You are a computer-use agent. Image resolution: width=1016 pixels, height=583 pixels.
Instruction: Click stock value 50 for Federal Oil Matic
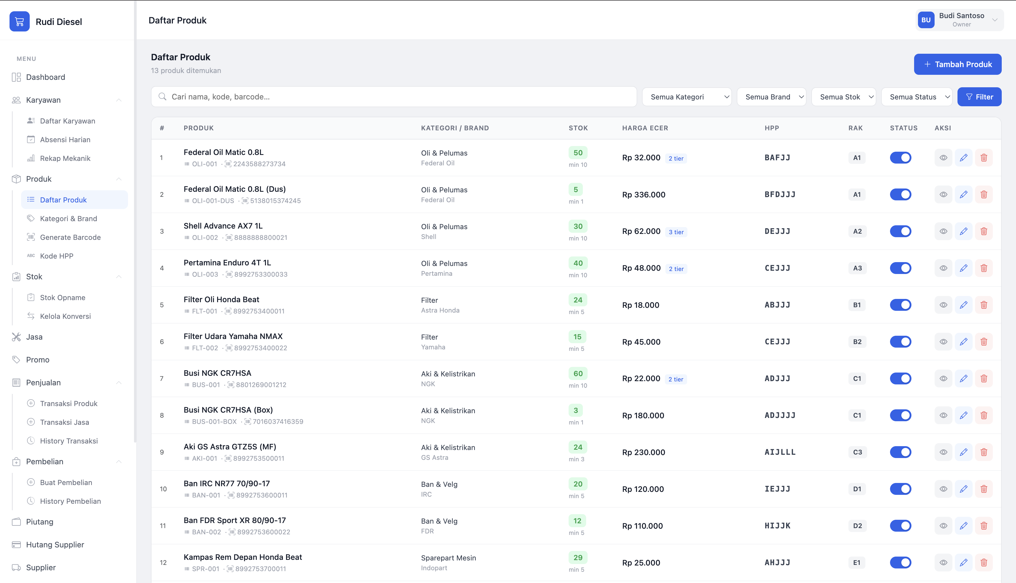[x=578, y=153]
